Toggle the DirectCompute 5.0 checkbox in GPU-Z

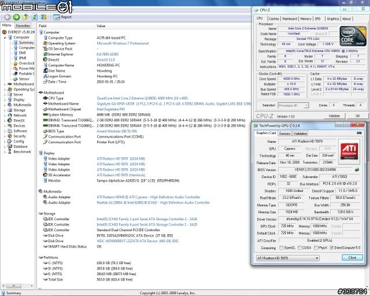(x=331, y=247)
